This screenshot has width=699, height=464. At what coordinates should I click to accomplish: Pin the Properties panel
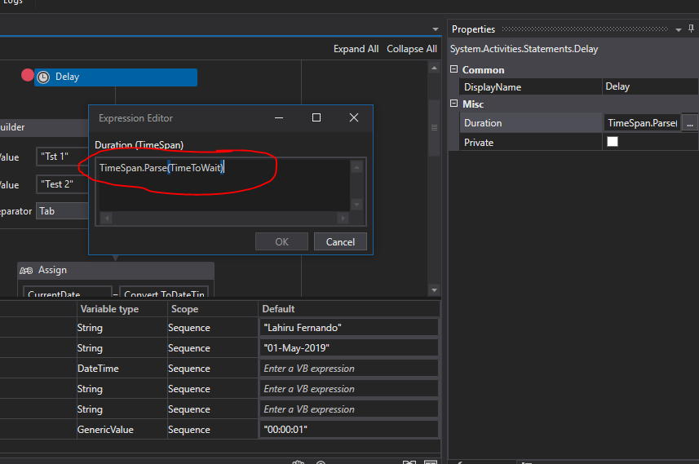click(691, 29)
